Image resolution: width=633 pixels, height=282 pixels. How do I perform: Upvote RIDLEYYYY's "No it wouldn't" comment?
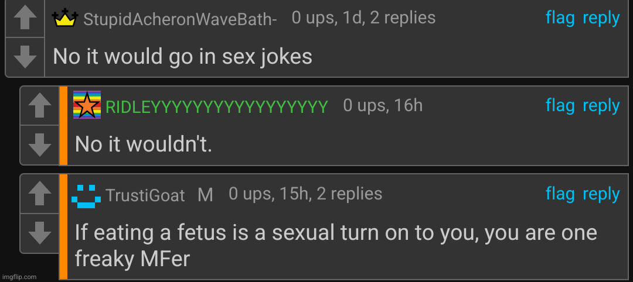(x=40, y=106)
